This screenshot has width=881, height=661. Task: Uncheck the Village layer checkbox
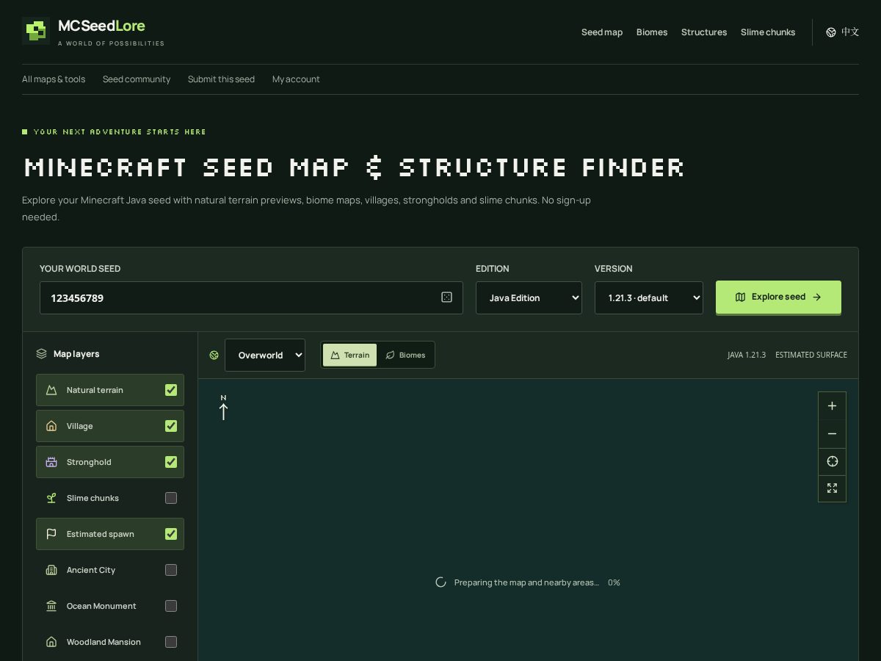pos(171,426)
